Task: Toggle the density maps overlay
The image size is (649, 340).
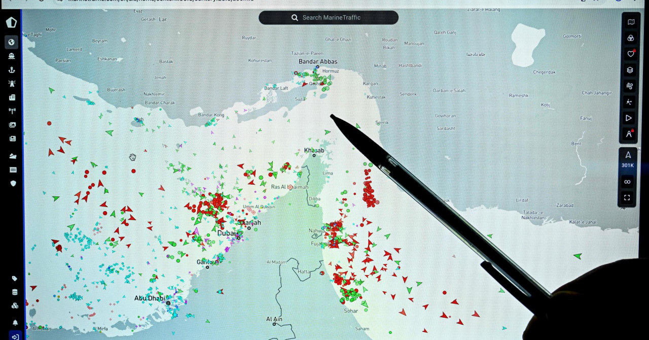Action: coord(629,102)
